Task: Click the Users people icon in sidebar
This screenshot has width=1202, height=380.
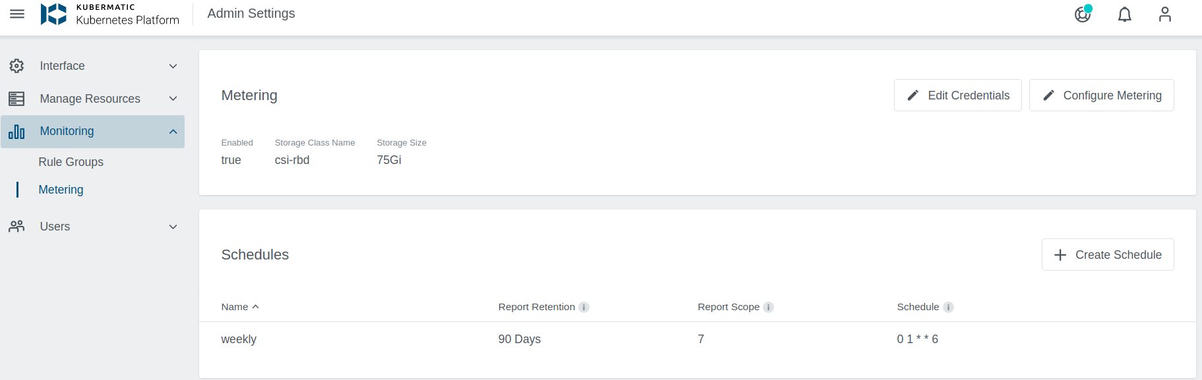Action: point(16,226)
